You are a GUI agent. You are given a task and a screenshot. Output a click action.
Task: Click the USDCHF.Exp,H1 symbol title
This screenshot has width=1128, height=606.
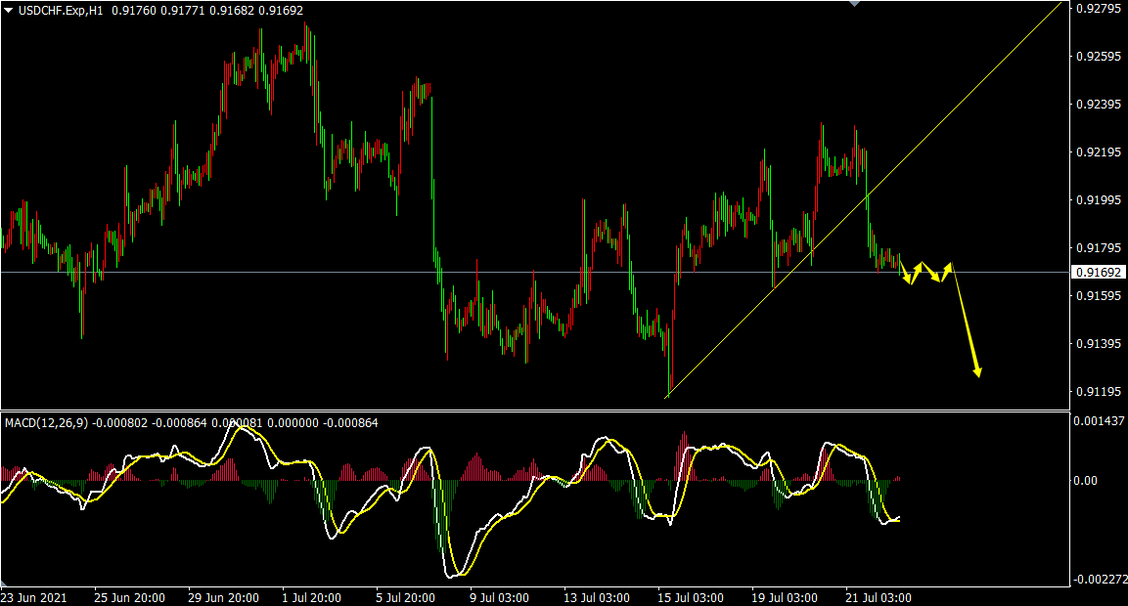pyautogui.click(x=61, y=11)
